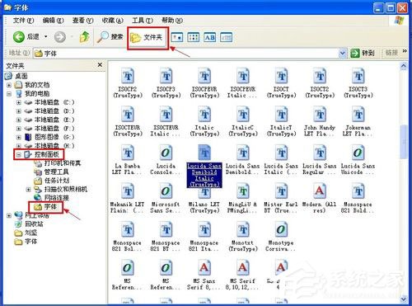The height and width of the screenshot is (306, 412).
Task: Open the 文件 menu
Action: click(x=23, y=21)
